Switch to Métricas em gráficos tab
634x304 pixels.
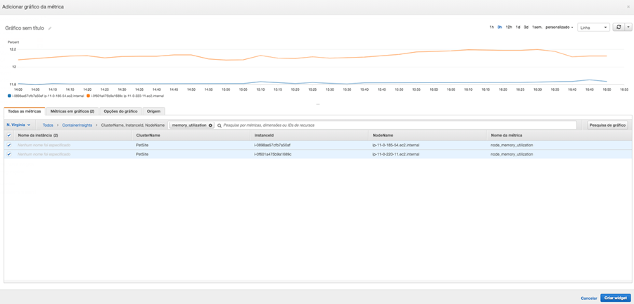(72, 110)
